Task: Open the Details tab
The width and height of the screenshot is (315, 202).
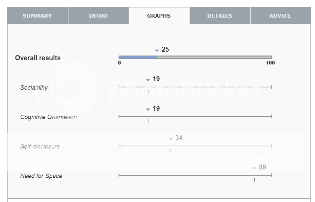Action: [219, 16]
